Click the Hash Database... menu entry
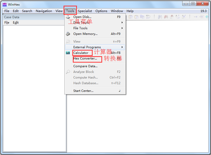 [95, 83]
